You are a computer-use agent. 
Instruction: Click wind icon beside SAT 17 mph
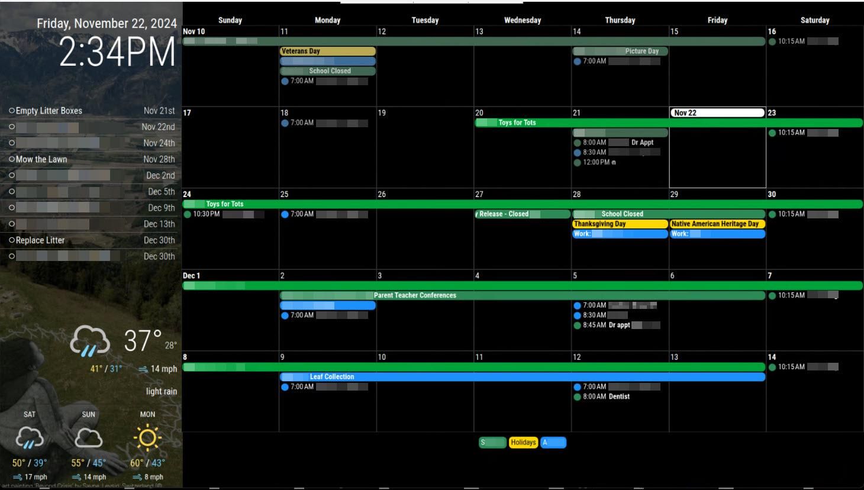tap(17, 477)
